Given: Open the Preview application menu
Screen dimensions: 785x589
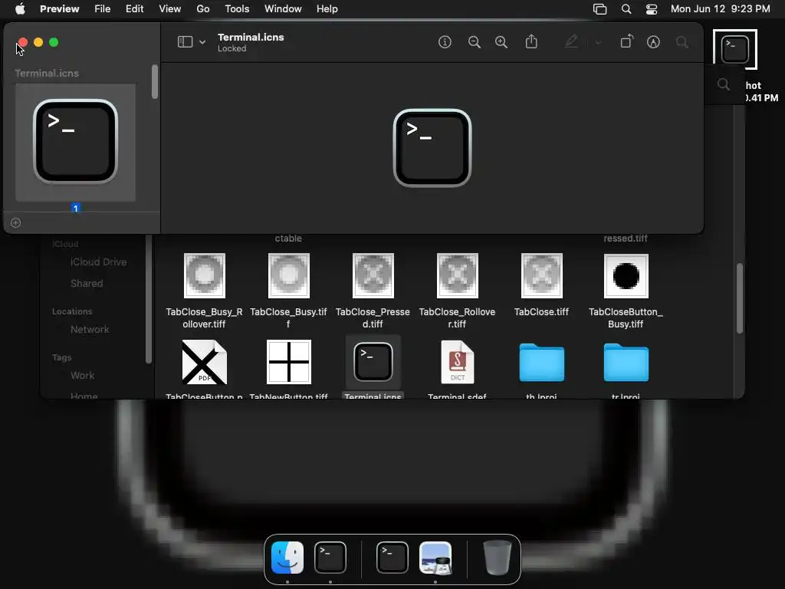Looking at the screenshot, I should pyautogui.click(x=59, y=9).
